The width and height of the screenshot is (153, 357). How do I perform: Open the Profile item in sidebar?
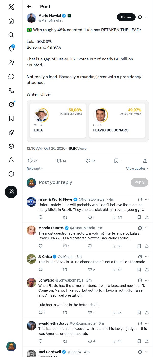(x=11, y=160)
